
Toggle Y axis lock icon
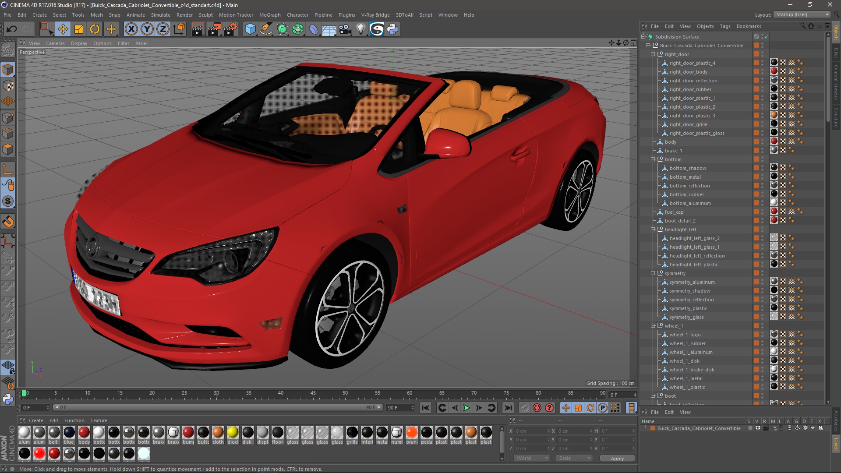(147, 29)
